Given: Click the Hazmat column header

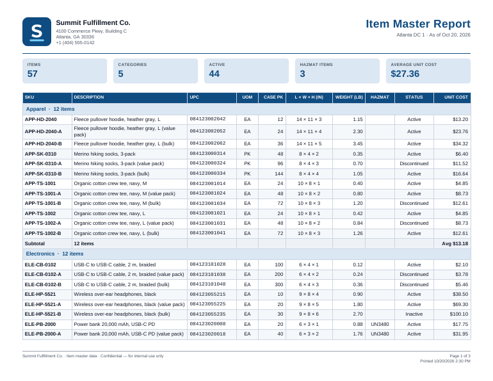Looking at the screenshot, I should pos(380,97).
